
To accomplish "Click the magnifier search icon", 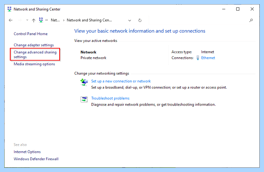I will tap(251, 20).
